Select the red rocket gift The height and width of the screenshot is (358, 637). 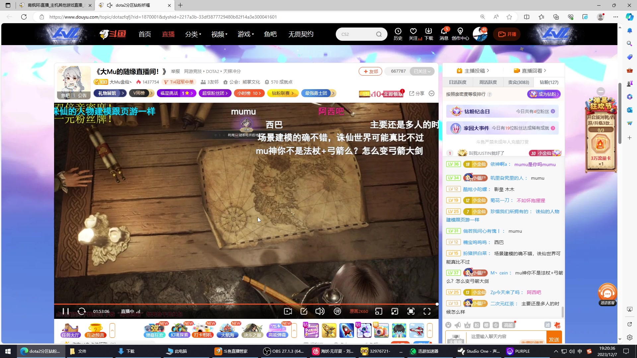tap(346, 330)
